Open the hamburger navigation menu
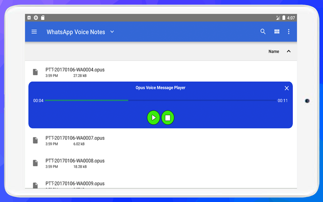The image size is (323, 202). (x=34, y=32)
